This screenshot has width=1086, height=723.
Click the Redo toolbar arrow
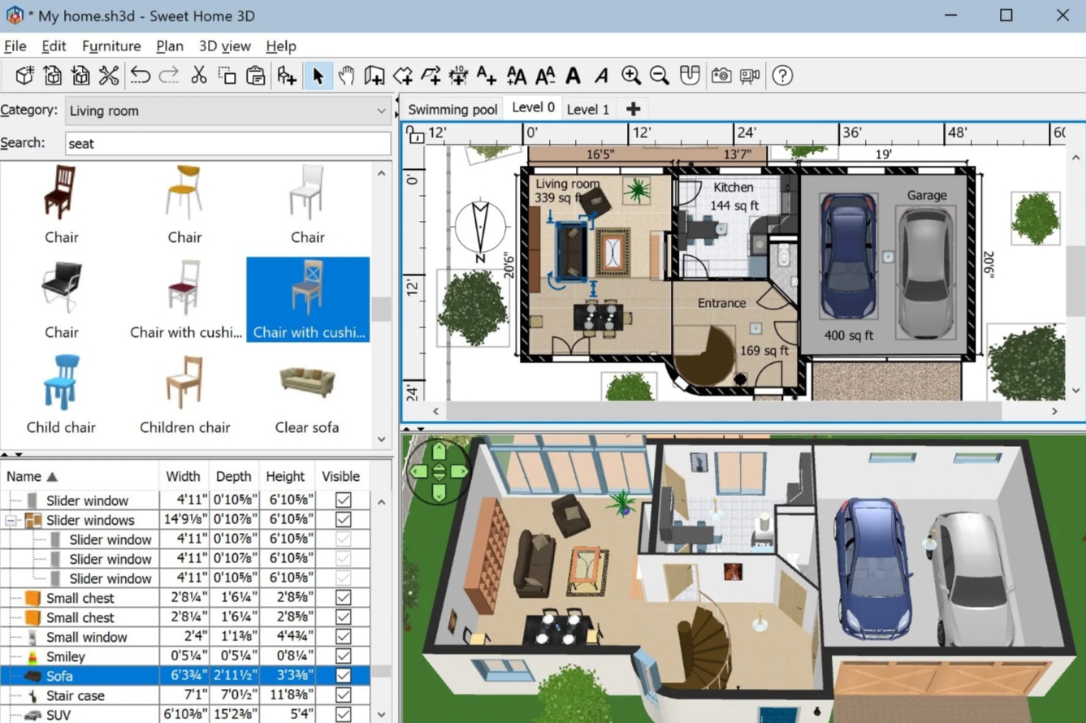(169, 76)
